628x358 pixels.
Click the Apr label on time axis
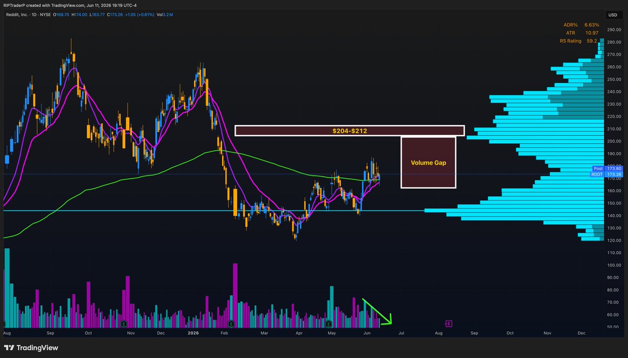[x=299, y=333]
